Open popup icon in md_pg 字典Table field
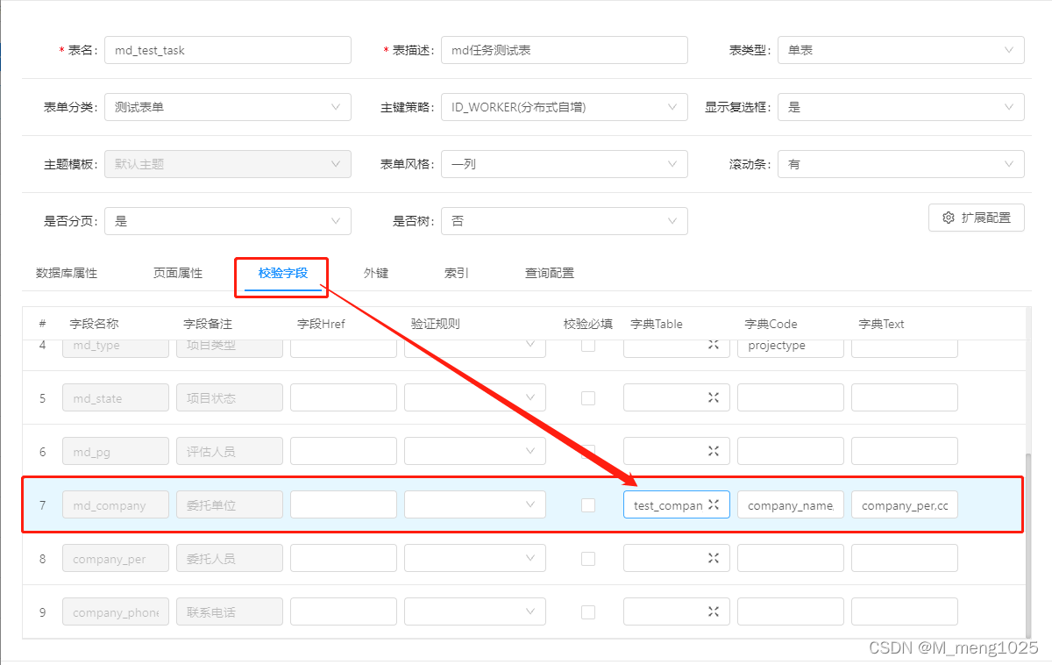1052x665 pixels. [x=714, y=451]
